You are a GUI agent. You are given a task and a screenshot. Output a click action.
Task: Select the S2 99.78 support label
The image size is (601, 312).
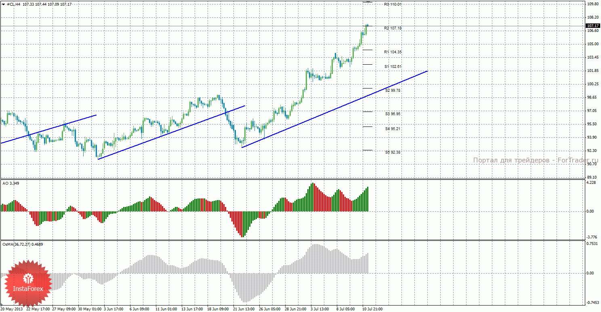(x=393, y=91)
